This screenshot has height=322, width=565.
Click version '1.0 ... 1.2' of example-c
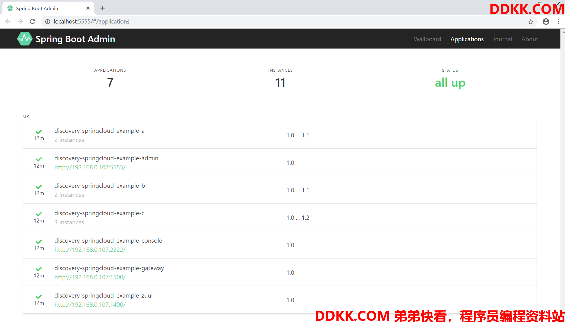point(298,218)
